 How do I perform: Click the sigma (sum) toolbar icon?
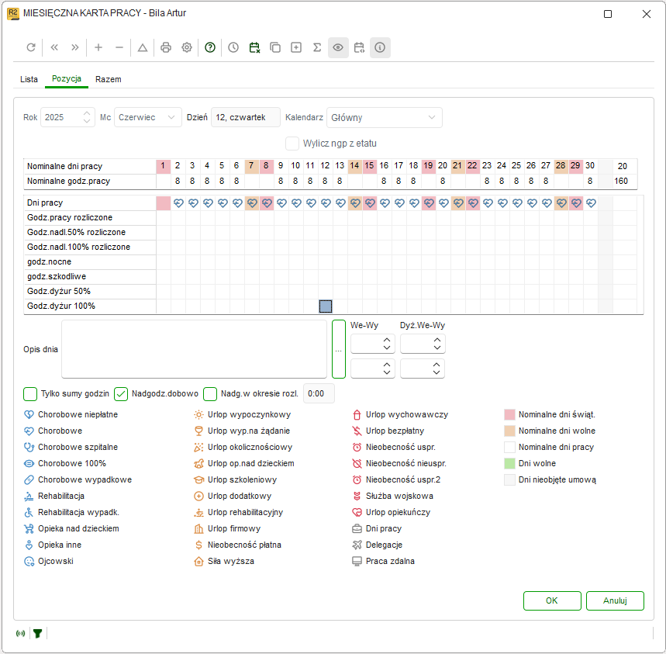[317, 47]
